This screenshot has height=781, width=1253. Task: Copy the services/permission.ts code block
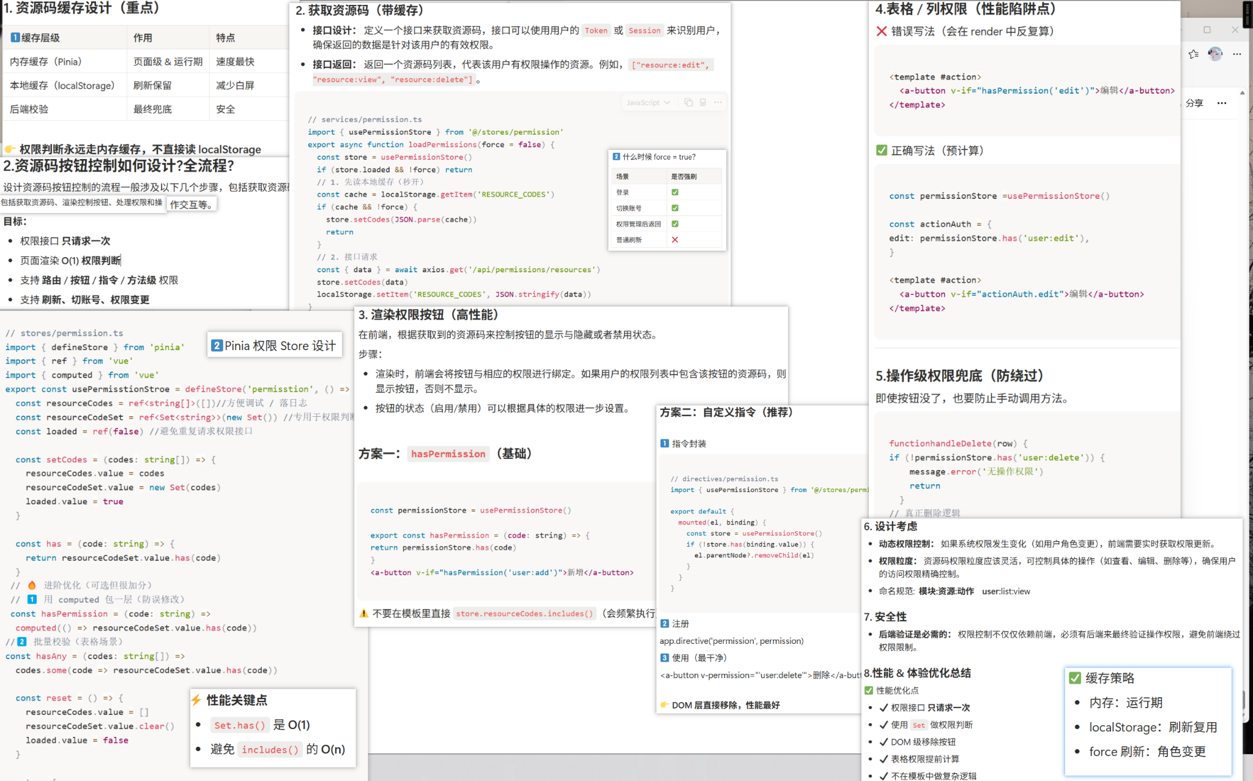point(688,102)
